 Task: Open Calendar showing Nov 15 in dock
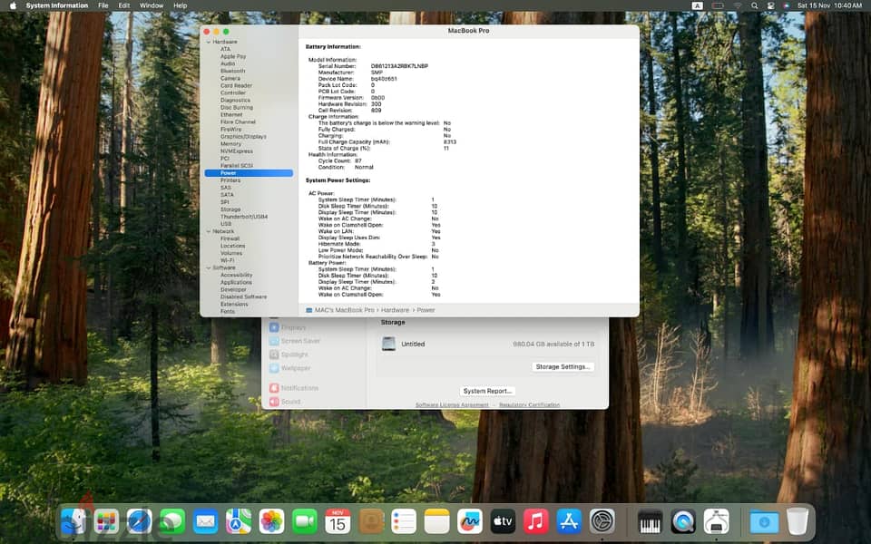click(x=338, y=521)
